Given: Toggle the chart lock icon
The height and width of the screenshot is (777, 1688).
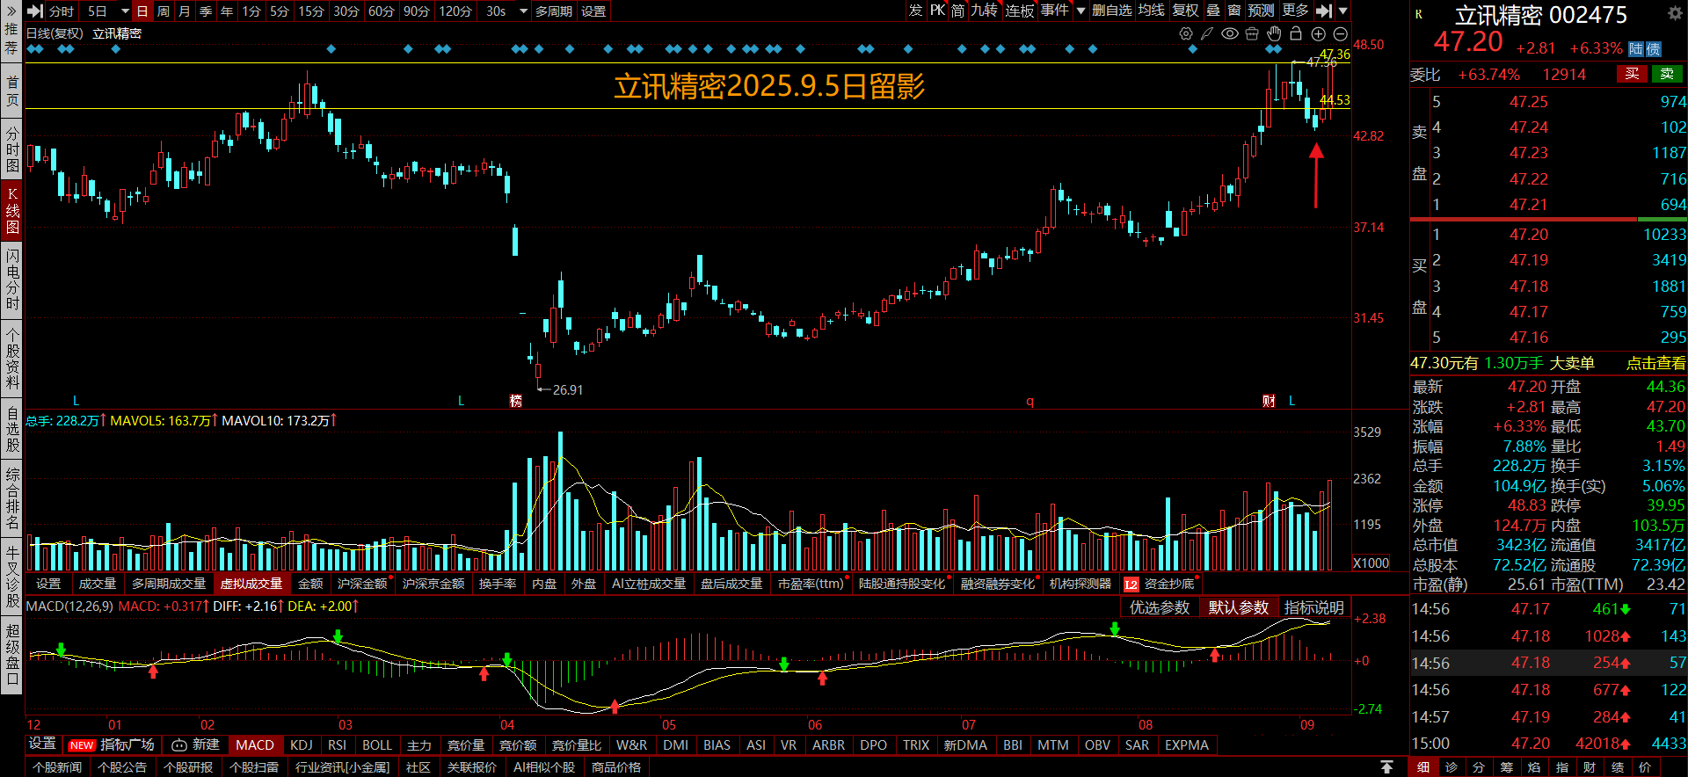Looking at the screenshot, I should pos(1296,33).
